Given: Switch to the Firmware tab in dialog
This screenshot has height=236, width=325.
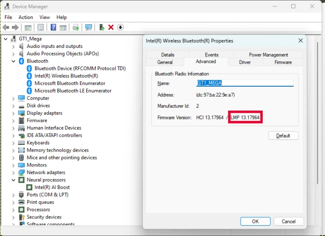Looking at the screenshot, I should (283, 62).
